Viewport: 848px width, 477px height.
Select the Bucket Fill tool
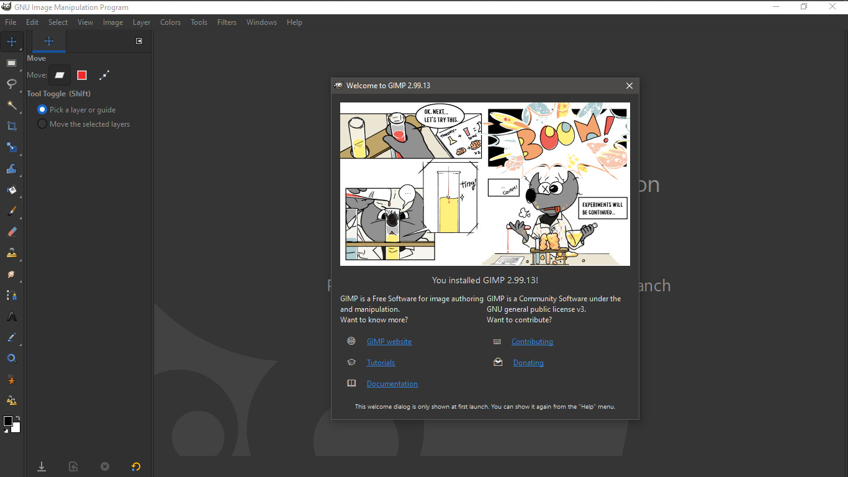tap(12, 189)
